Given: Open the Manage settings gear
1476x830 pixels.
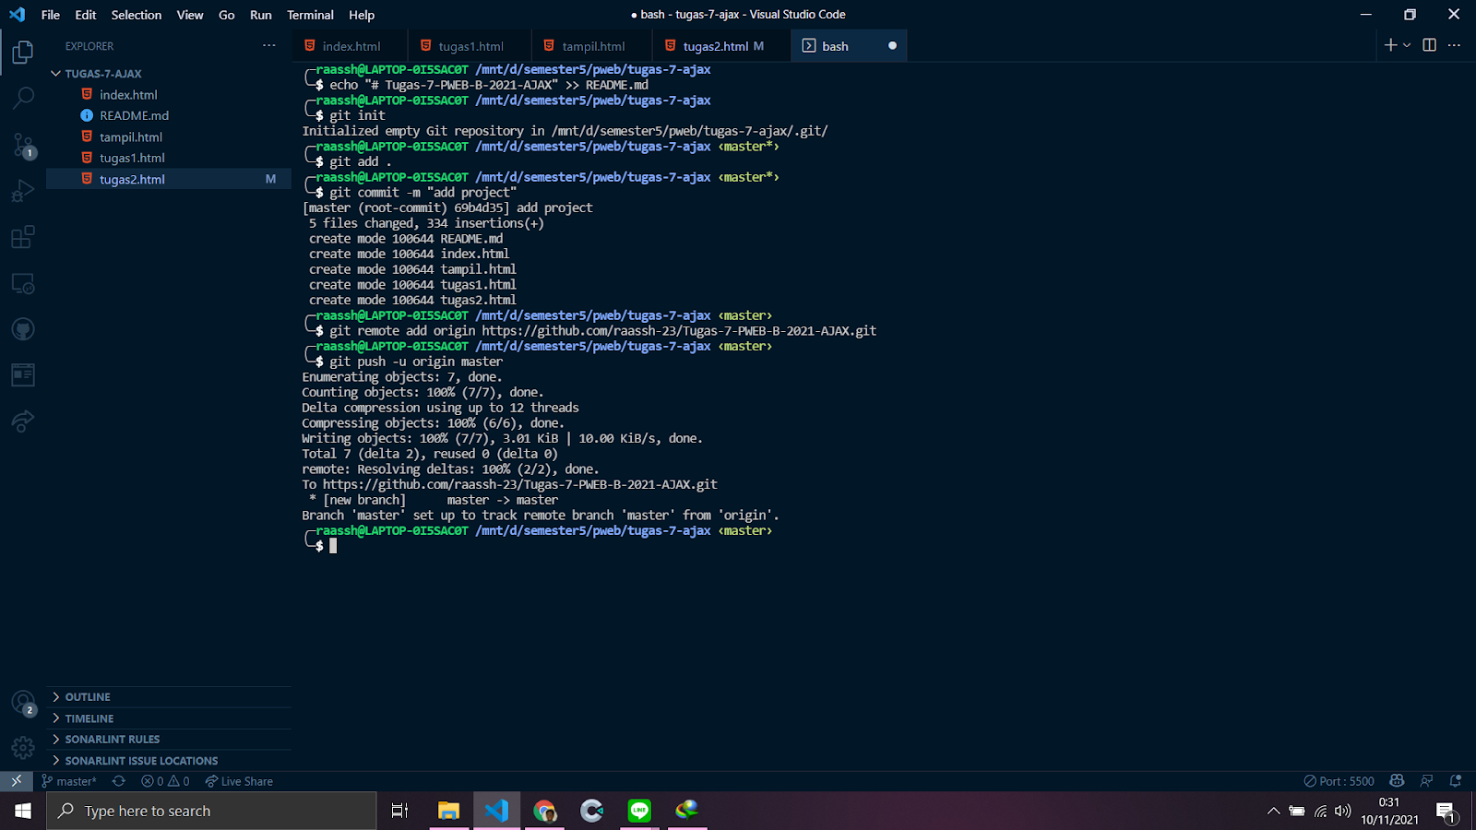Looking at the screenshot, I should pos(23,747).
